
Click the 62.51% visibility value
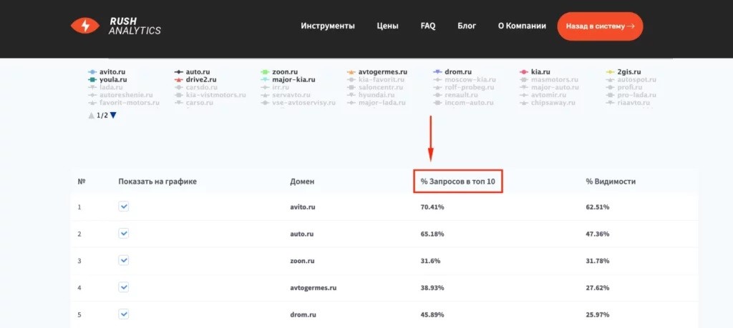[x=598, y=207]
